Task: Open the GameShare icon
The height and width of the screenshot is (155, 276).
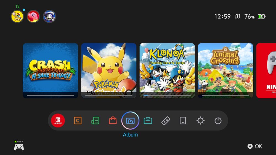Action: pos(148,121)
